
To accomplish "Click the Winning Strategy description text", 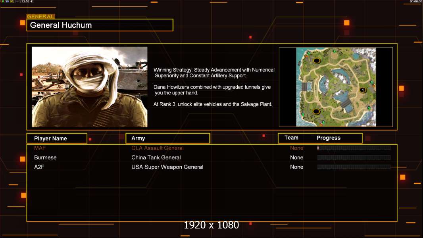I will [214, 73].
